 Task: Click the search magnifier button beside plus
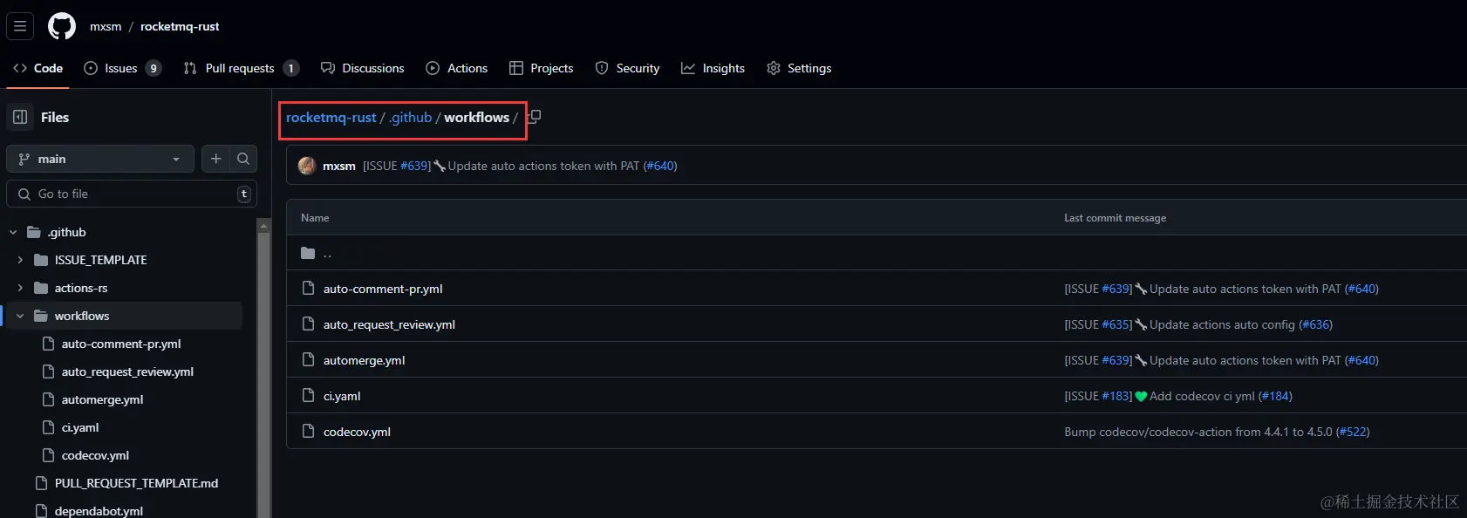[243, 159]
